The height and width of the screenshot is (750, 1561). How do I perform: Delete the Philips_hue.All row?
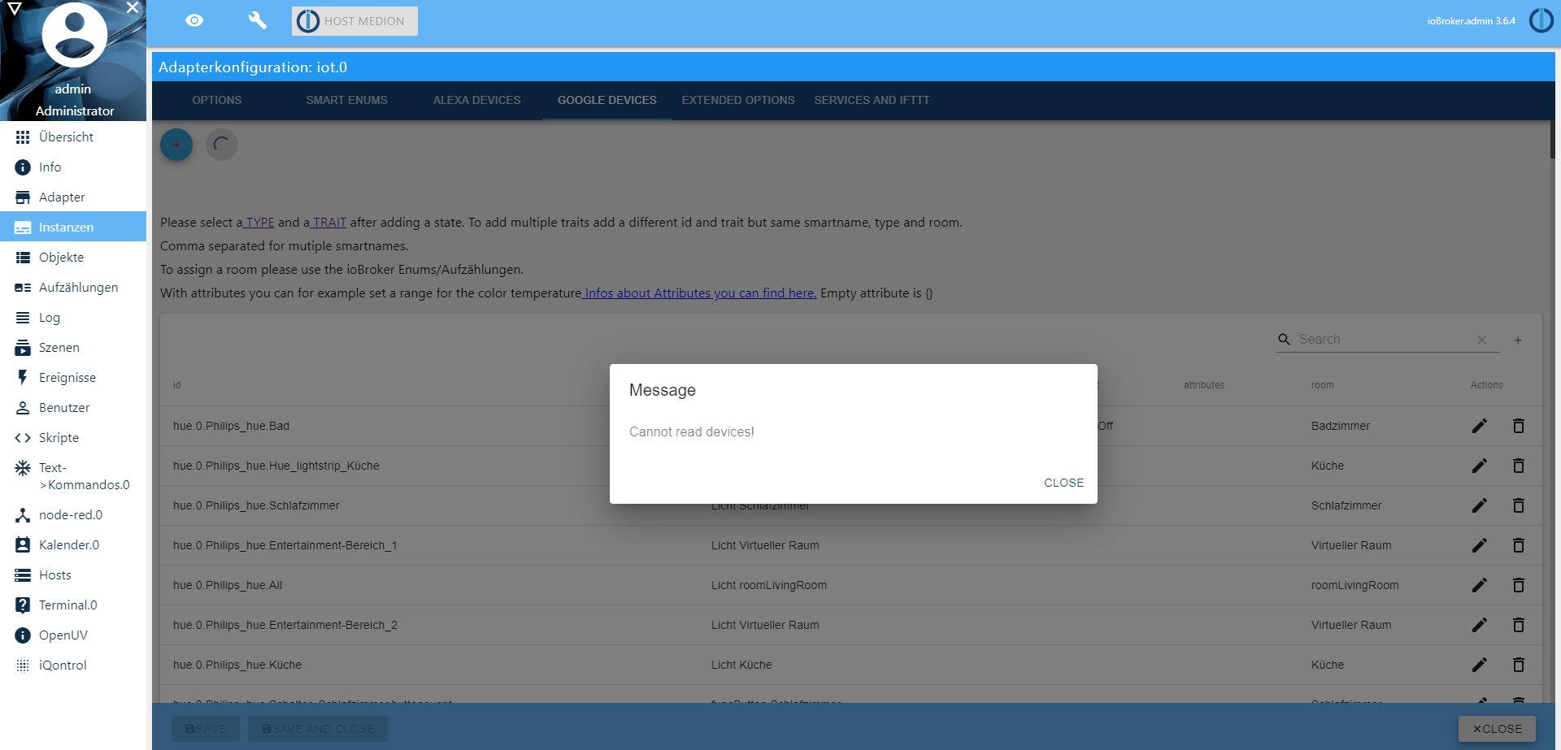coord(1518,585)
